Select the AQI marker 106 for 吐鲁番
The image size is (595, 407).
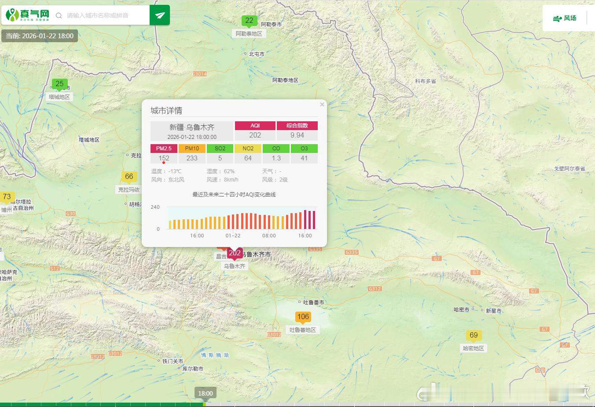303,317
